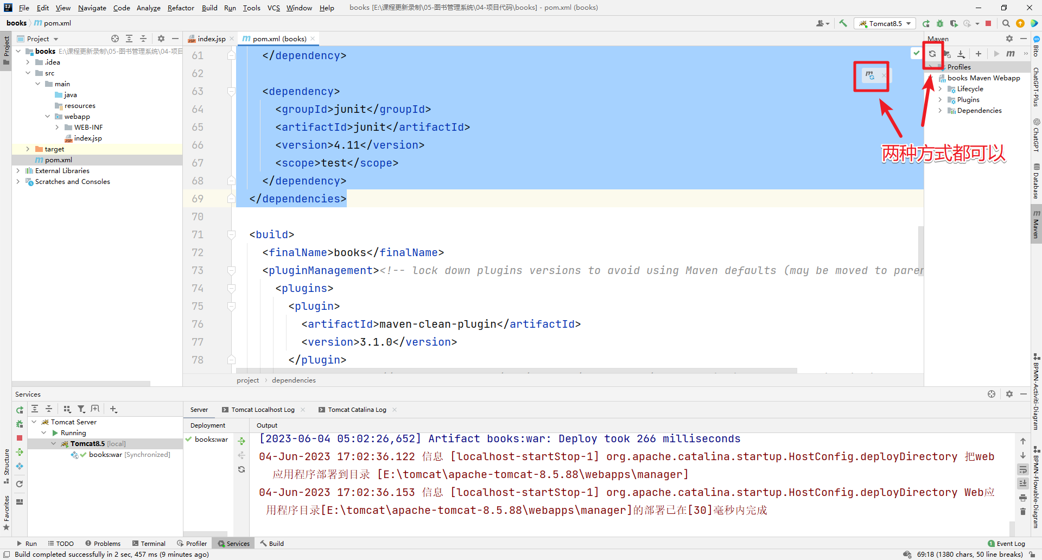Print the console output
This screenshot has height=560, width=1042.
click(1023, 497)
